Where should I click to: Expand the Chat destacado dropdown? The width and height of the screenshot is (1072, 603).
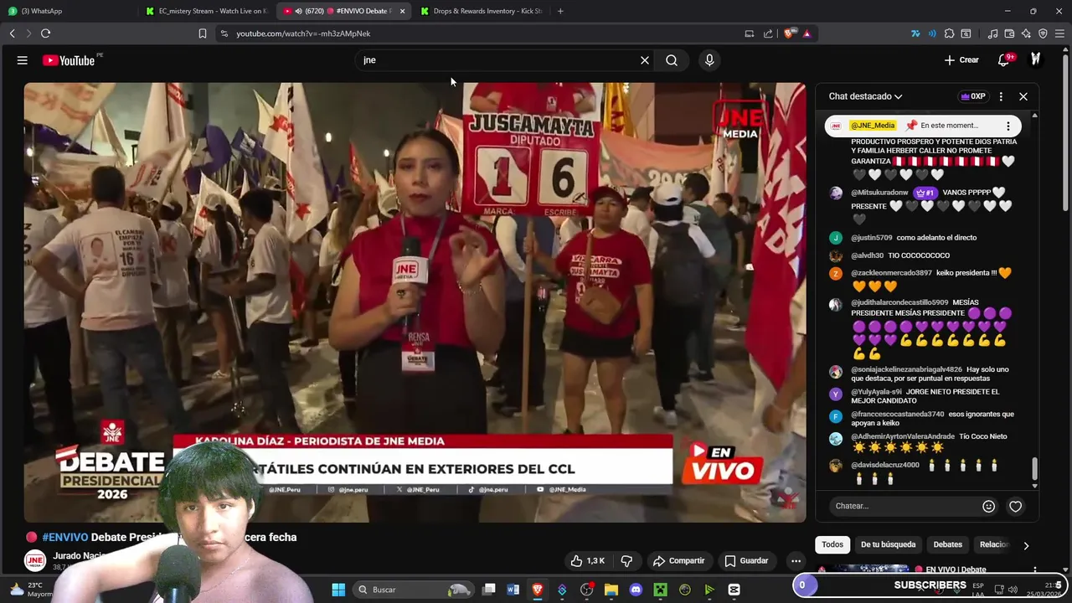[865, 96]
